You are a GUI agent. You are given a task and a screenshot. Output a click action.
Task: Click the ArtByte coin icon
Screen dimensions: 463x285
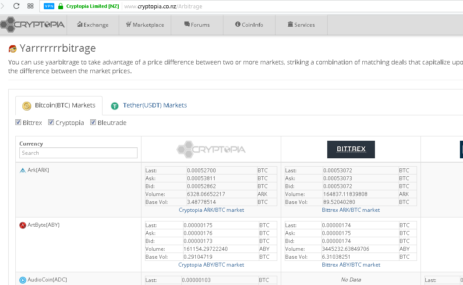click(x=23, y=225)
